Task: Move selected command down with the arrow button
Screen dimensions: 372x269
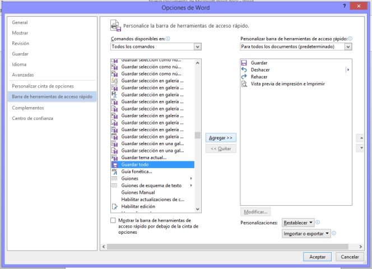Action: pyautogui.click(x=361, y=148)
